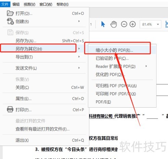Select 缩小大小的 PDF(R)... submenu item
The image size is (168, 159).
122,50
